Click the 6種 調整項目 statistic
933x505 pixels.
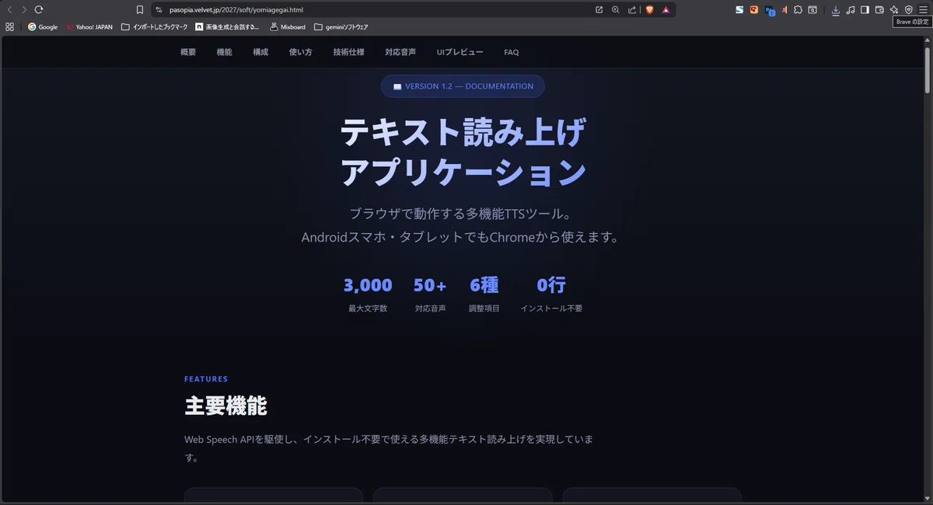[484, 294]
